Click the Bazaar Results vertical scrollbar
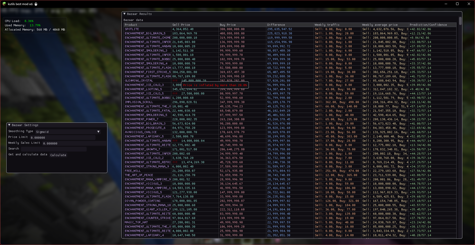The width and height of the screenshot is (475, 245). [460, 21]
